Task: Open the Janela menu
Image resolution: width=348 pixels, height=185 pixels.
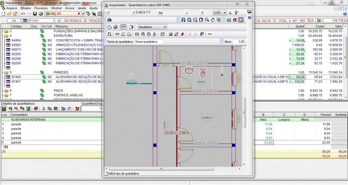Action: [82, 8]
